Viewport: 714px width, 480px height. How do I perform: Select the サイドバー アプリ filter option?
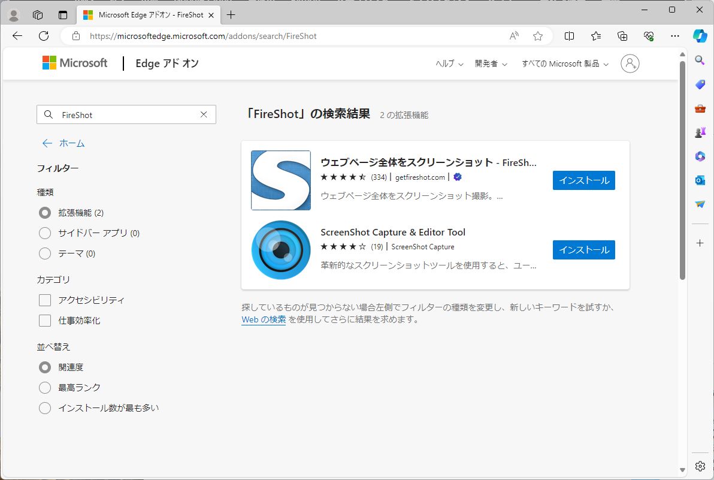pyautogui.click(x=44, y=233)
